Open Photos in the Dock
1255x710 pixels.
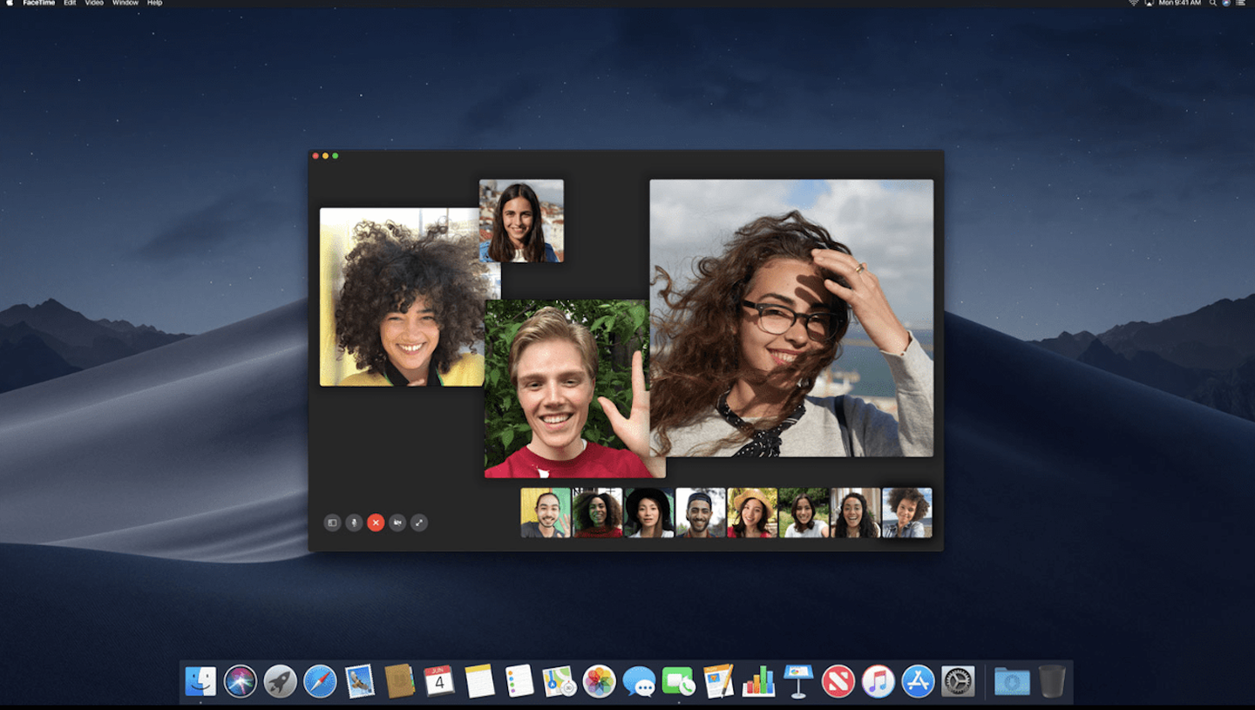[599, 681]
